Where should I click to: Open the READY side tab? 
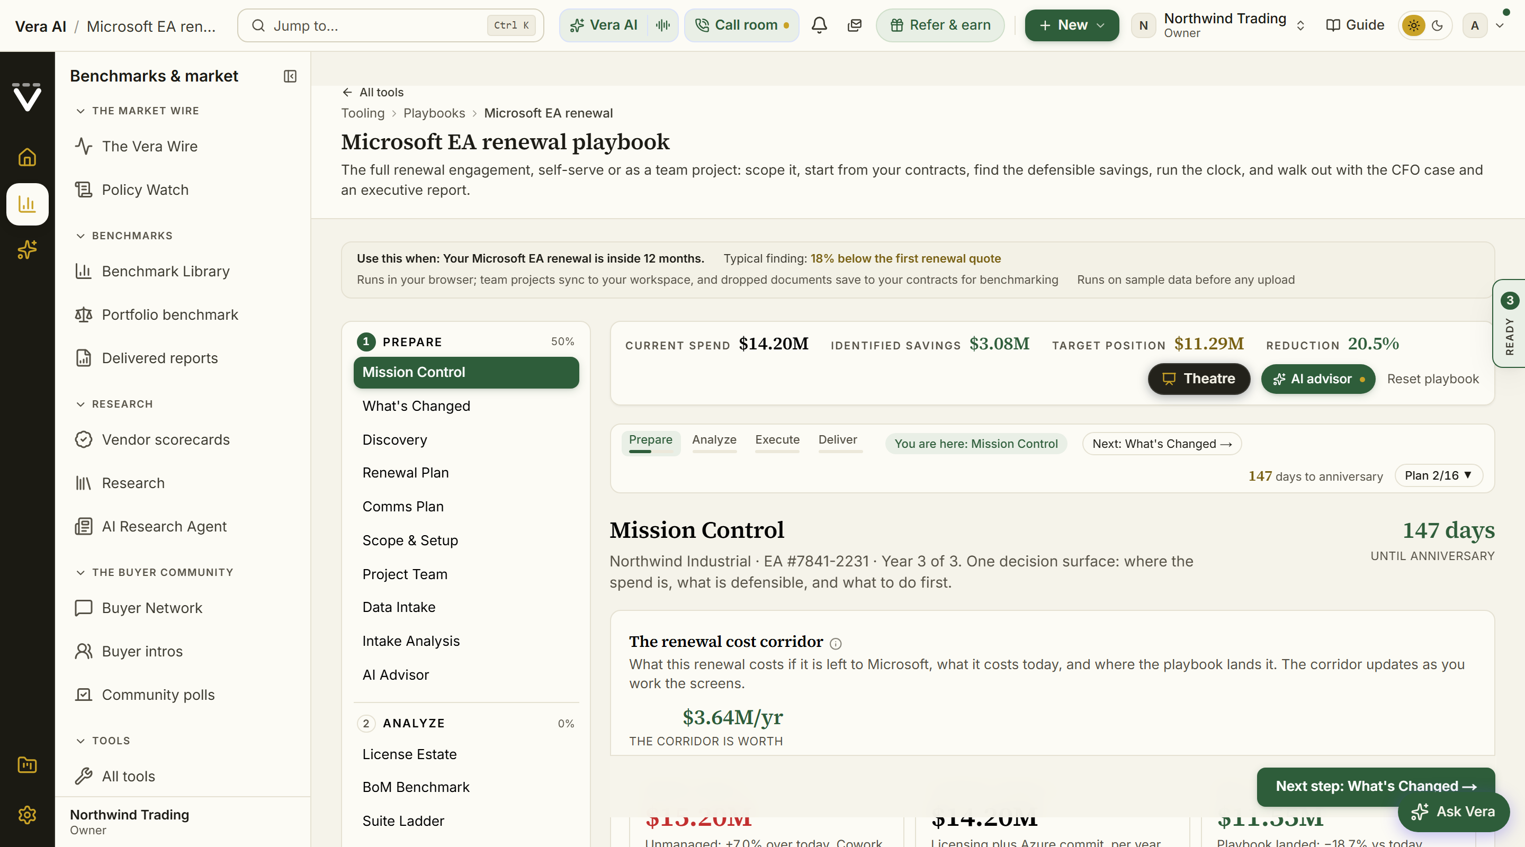point(1509,323)
